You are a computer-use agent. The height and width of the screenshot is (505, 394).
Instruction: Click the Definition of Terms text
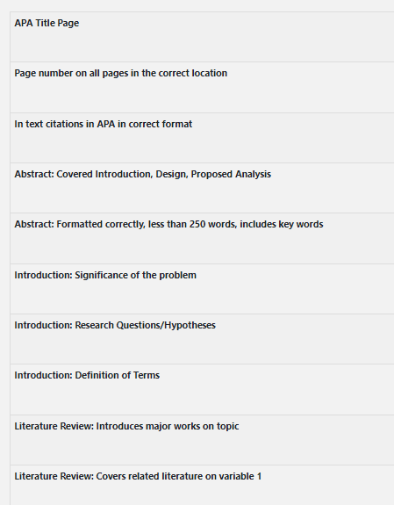tap(118, 375)
